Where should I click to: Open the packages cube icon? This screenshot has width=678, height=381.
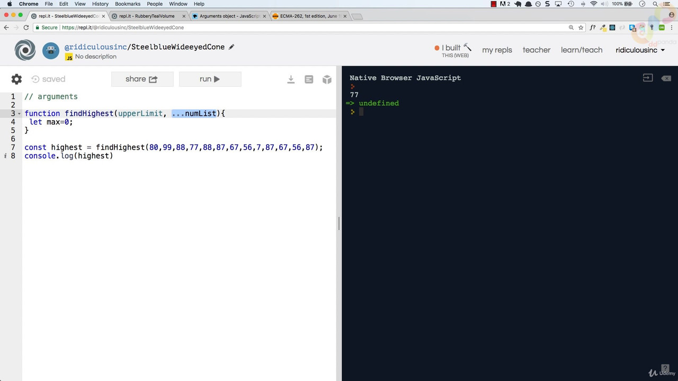coord(327,79)
